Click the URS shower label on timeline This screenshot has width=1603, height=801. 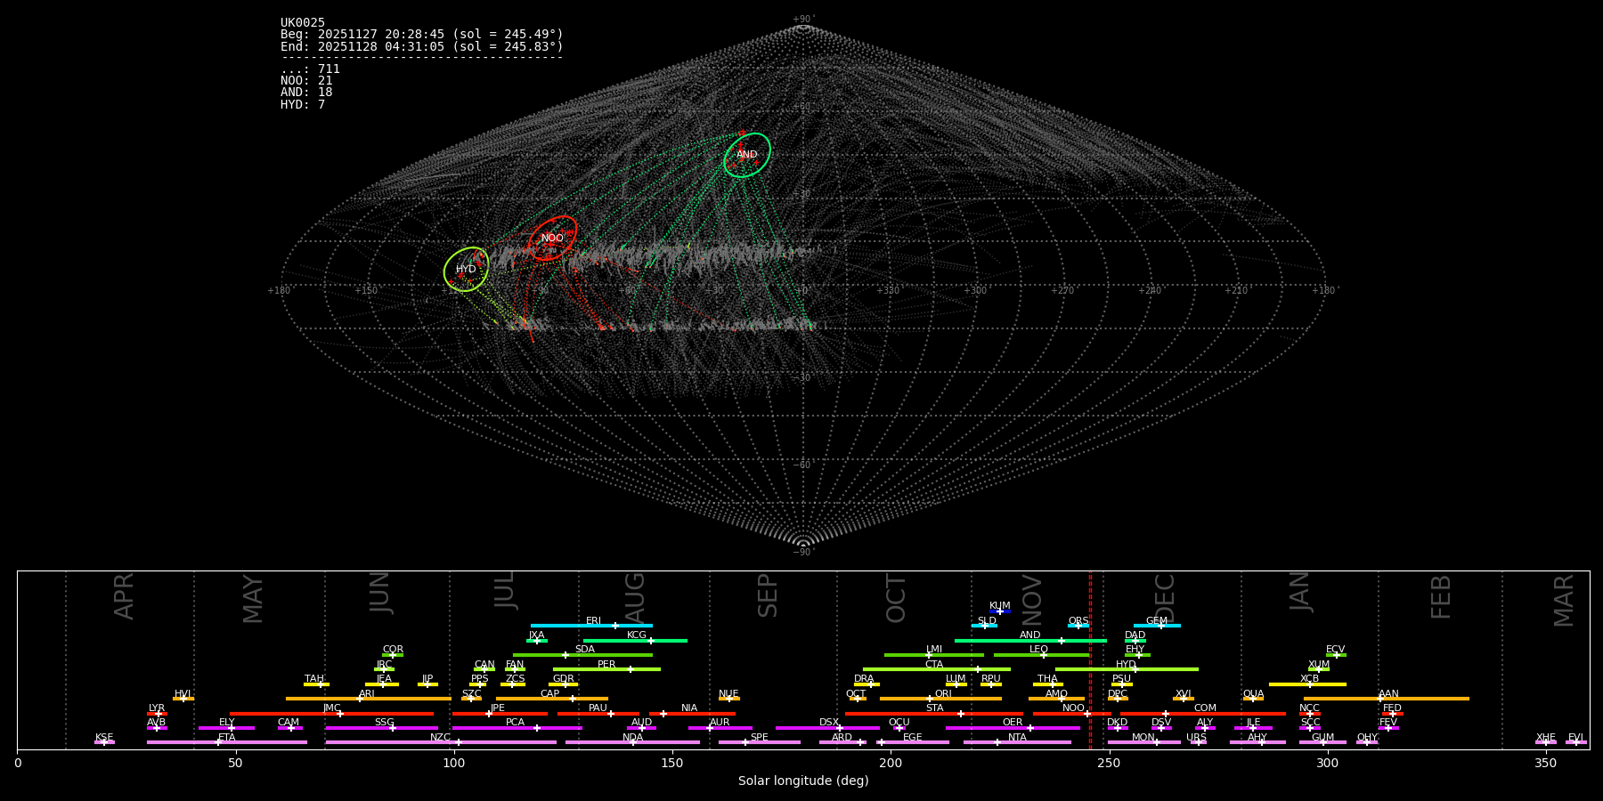point(1196,737)
